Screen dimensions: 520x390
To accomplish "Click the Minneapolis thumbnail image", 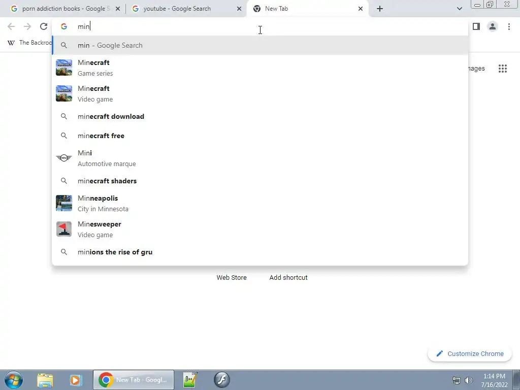I will tap(64, 203).
